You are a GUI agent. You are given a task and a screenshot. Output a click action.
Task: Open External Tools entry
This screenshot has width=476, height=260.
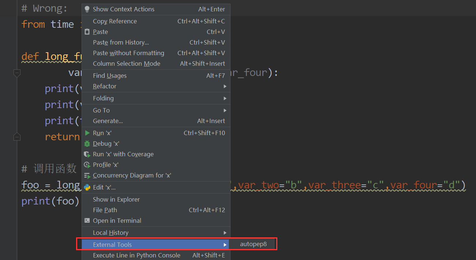point(156,245)
